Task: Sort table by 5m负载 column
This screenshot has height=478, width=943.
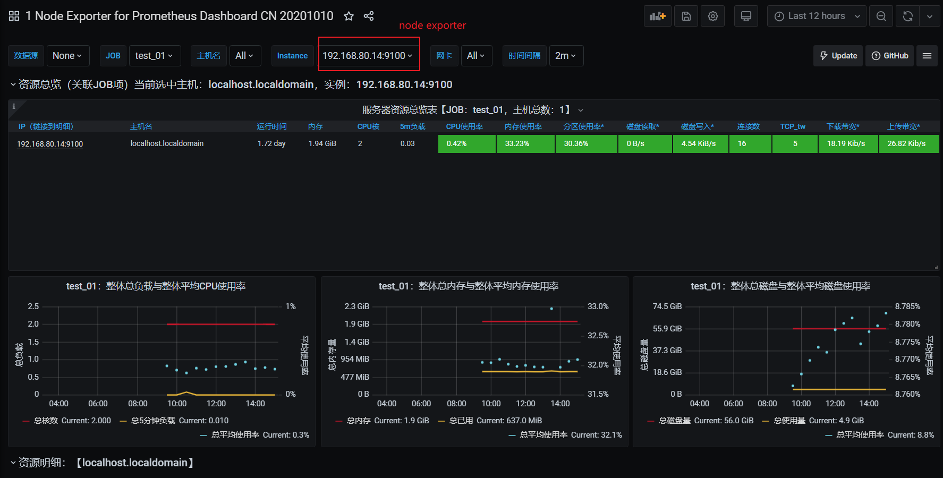Action: (x=413, y=126)
